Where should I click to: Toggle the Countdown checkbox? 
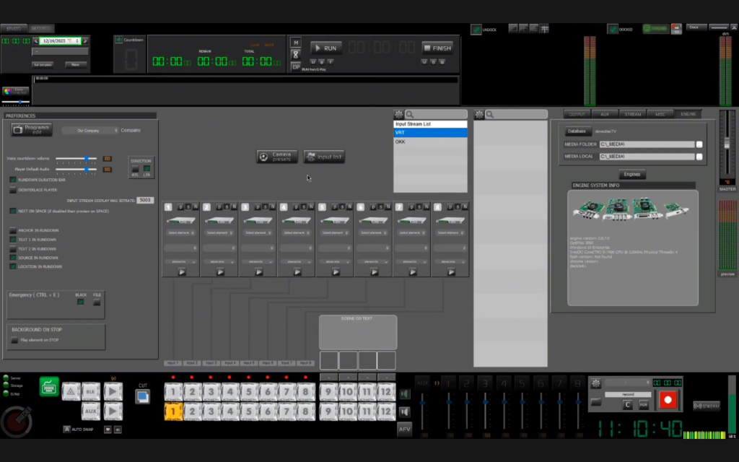pyautogui.click(x=119, y=40)
